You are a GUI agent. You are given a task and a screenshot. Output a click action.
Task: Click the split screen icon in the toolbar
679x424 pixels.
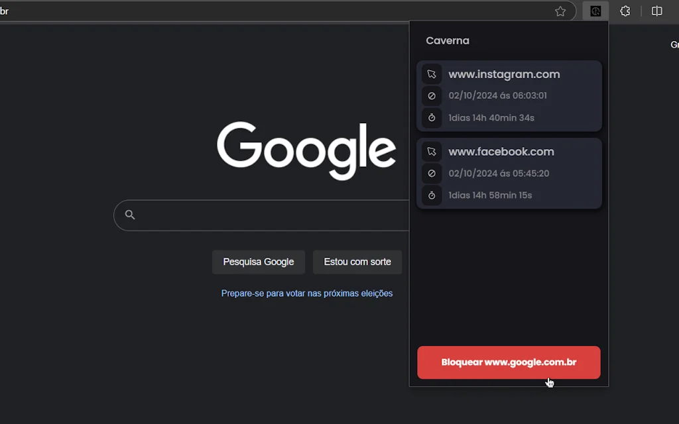click(656, 11)
